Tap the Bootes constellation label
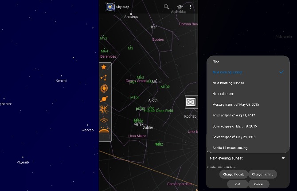Viewport: 297px width, 191px height. 158,40
